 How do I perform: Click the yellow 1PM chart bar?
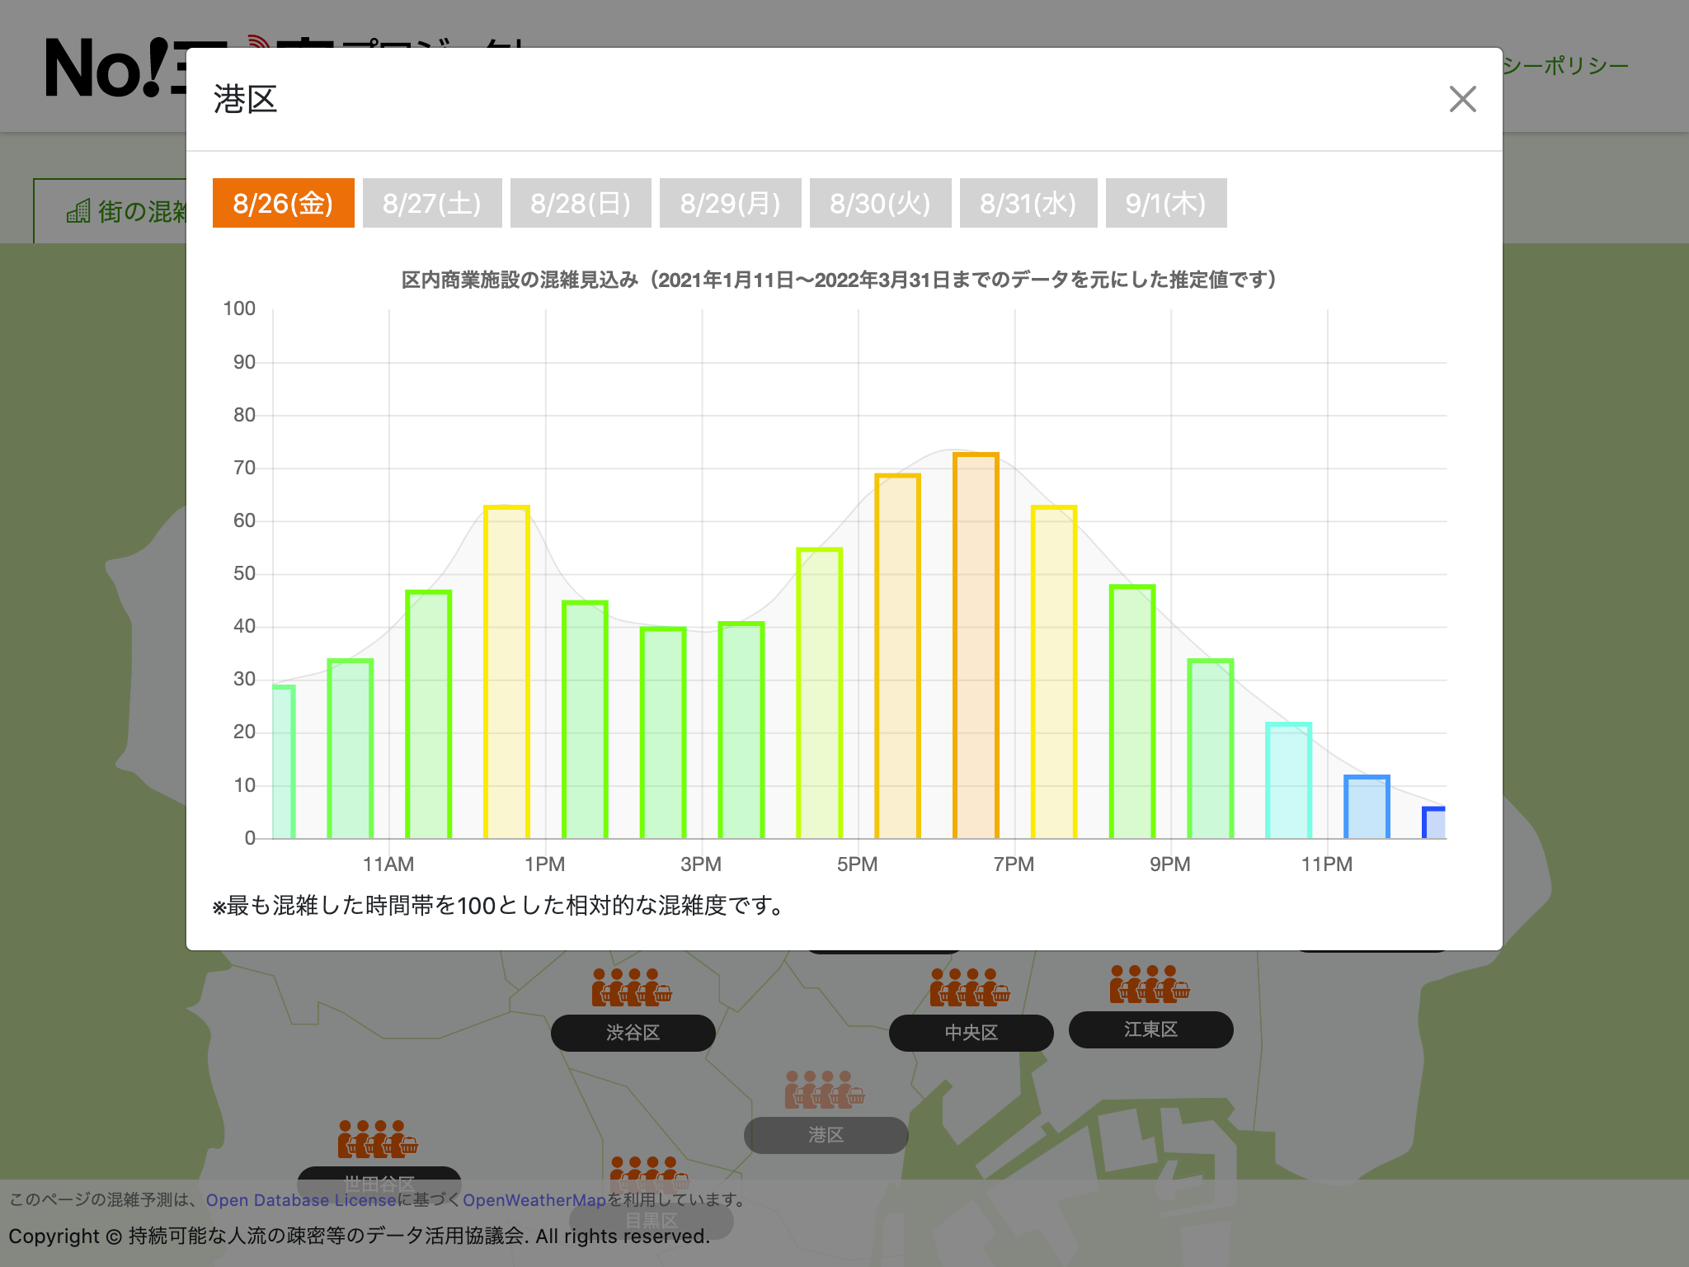coord(506,672)
